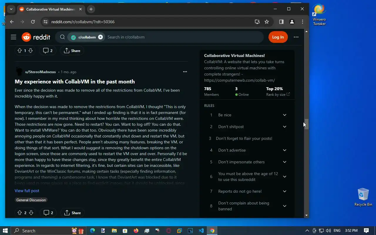
Task: Show hidden system tray icons
Action: click(307, 231)
